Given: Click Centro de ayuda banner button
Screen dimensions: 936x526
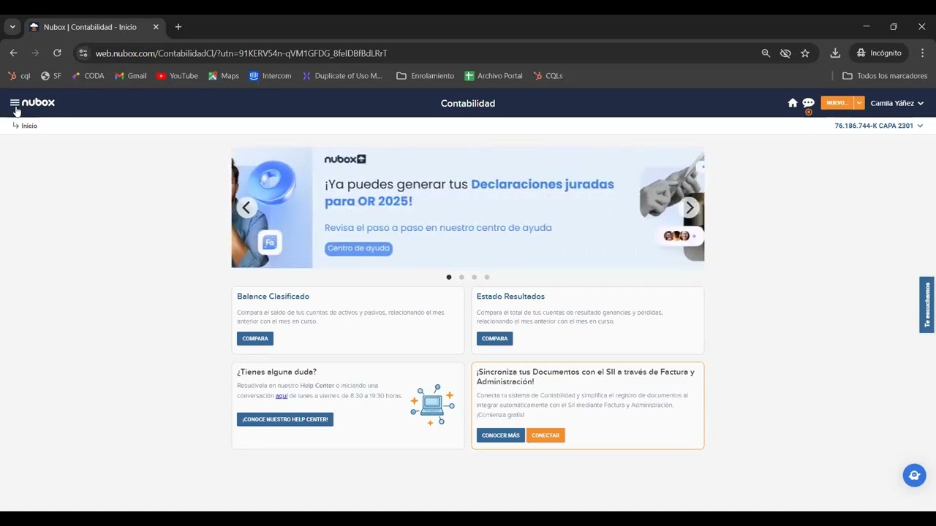Looking at the screenshot, I should [358, 248].
